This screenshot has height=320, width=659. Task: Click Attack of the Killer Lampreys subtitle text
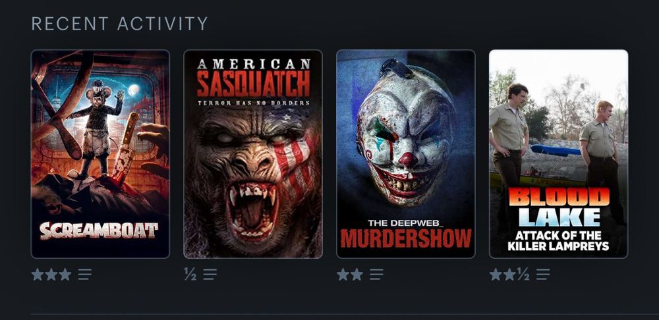click(x=558, y=241)
